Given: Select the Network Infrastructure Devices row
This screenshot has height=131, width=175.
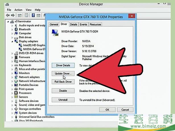Looking at the screenshot, I should pos(30,81).
